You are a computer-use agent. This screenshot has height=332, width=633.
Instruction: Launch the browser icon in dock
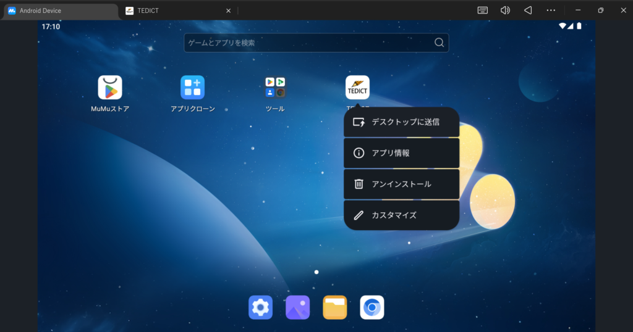coord(372,307)
